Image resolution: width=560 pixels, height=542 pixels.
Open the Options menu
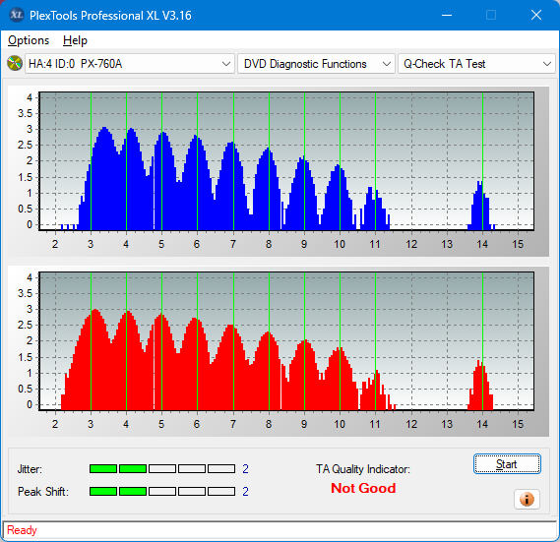tap(29, 40)
